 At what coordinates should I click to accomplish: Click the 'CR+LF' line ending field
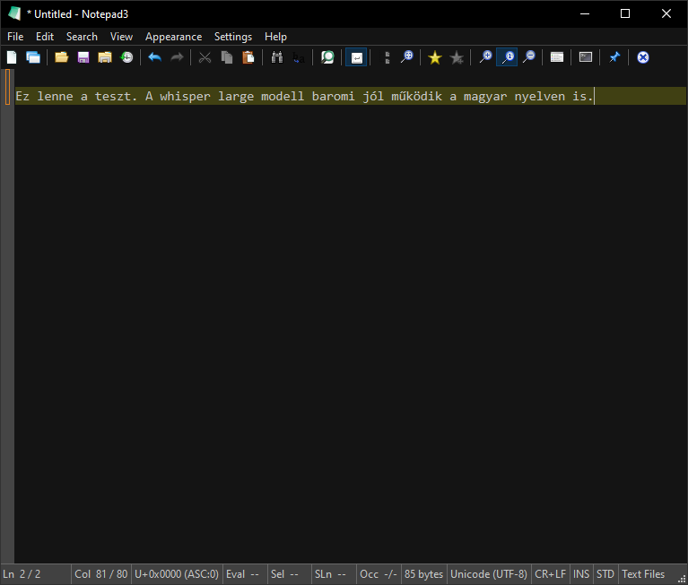pos(550,574)
